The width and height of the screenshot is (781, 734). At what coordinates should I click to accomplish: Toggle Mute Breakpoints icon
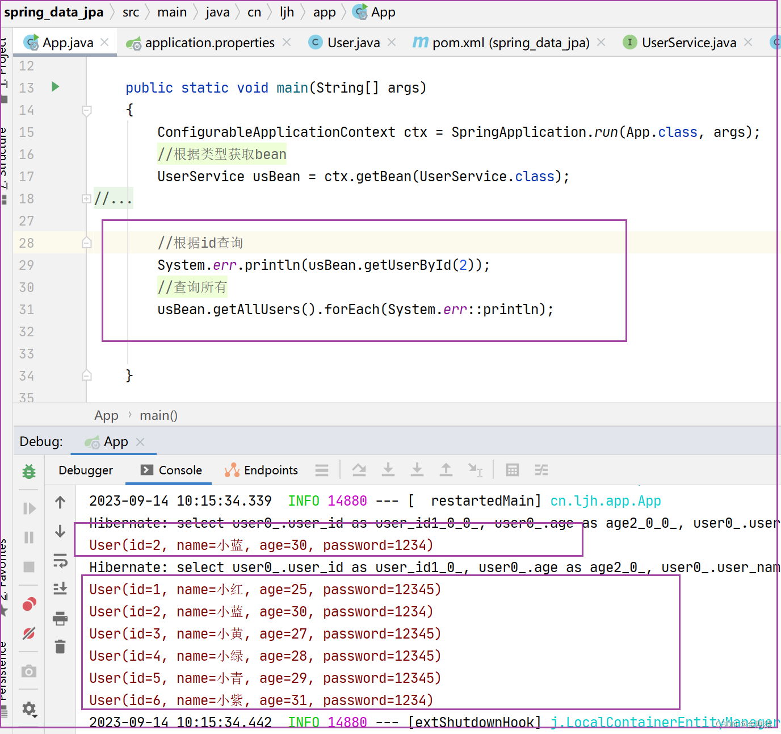point(29,633)
